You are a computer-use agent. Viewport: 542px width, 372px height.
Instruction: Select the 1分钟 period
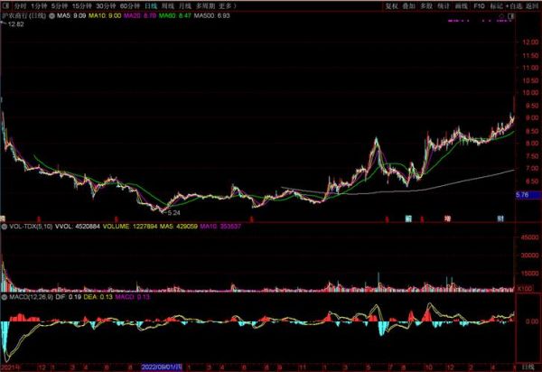pos(41,5)
